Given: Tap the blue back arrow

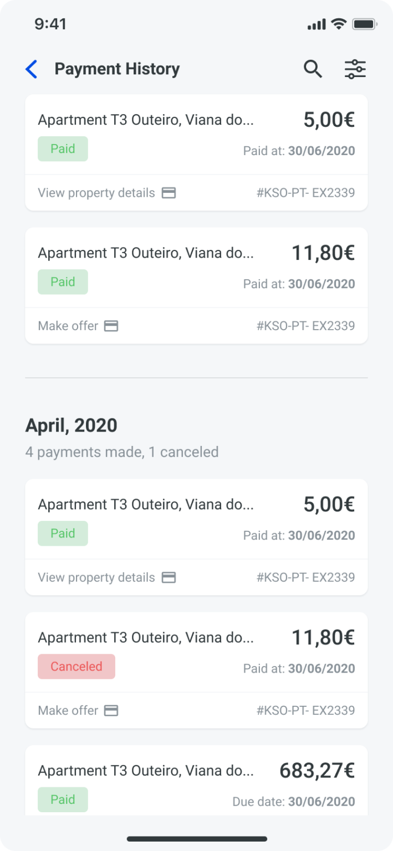Looking at the screenshot, I should click(32, 69).
